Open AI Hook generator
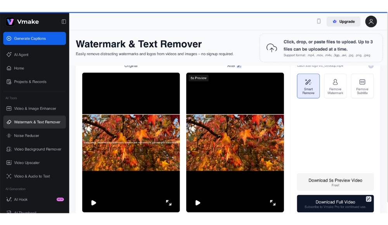The height and width of the screenshot is (225, 388). pyautogui.click(x=21, y=199)
